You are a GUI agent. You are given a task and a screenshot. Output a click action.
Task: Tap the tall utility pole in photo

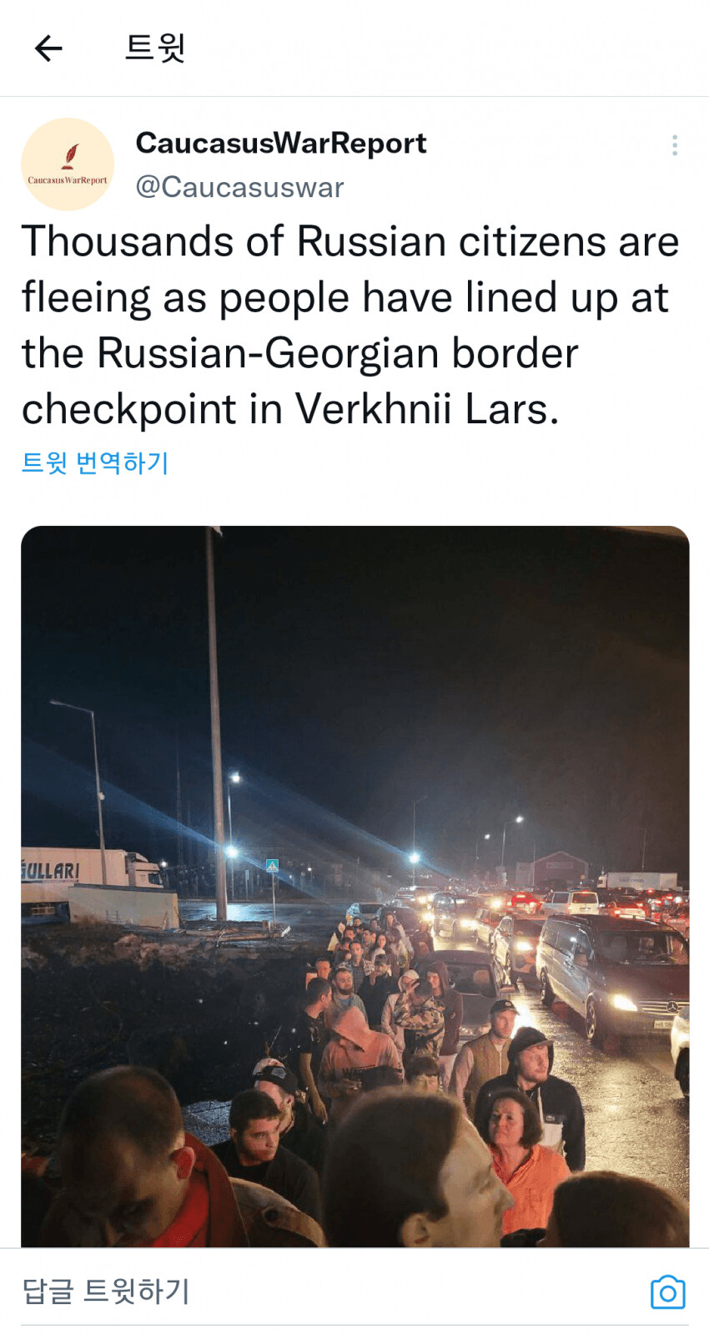[x=216, y=723]
